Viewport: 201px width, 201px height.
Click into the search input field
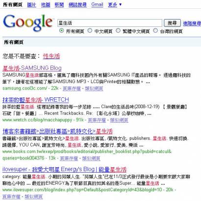pyautogui.click(x=110, y=23)
